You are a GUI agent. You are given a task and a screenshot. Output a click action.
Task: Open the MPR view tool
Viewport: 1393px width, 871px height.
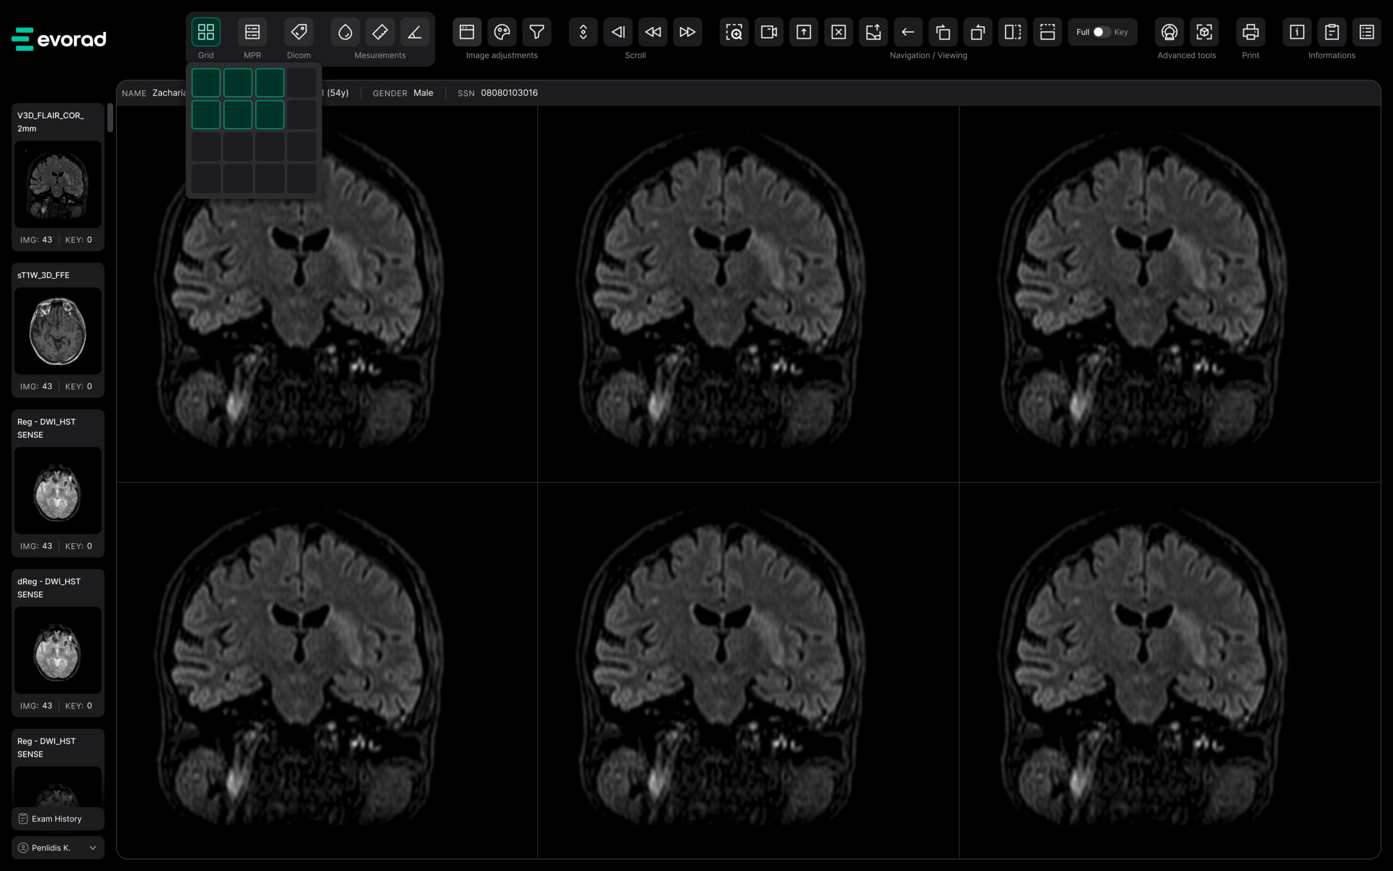coord(252,32)
